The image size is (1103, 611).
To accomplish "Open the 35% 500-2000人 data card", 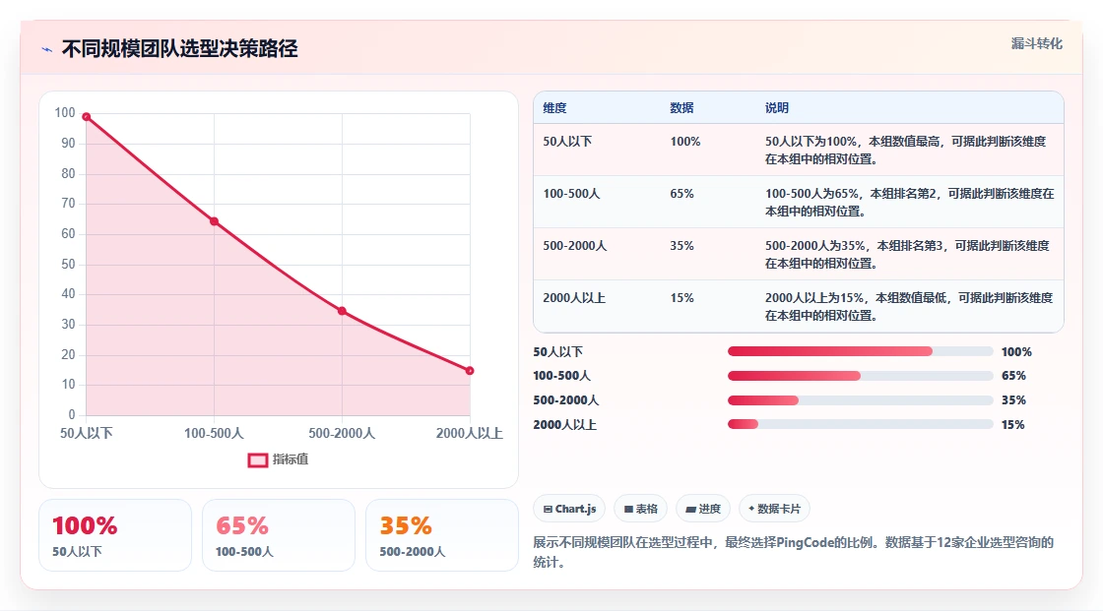I will [x=442, y=535].
